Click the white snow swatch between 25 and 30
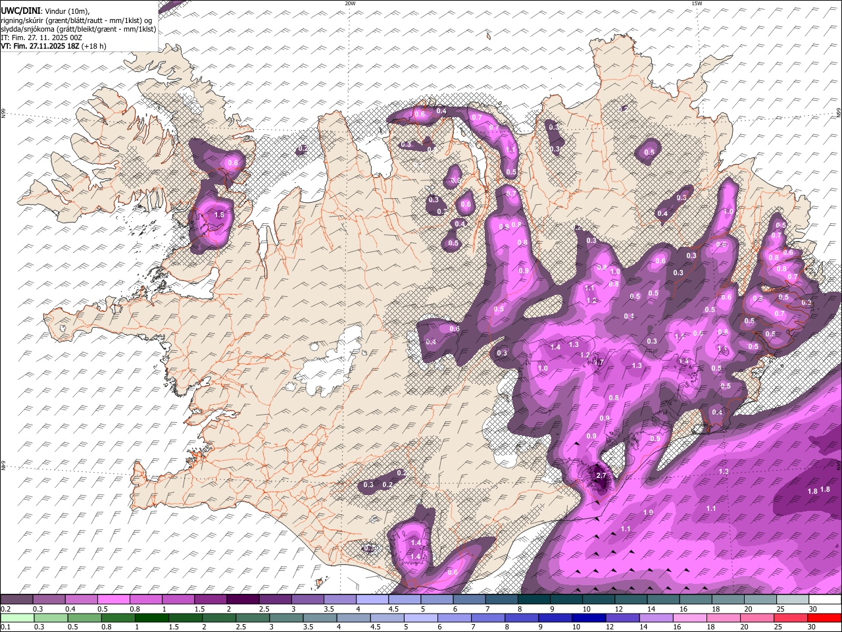 pos(792,600)
